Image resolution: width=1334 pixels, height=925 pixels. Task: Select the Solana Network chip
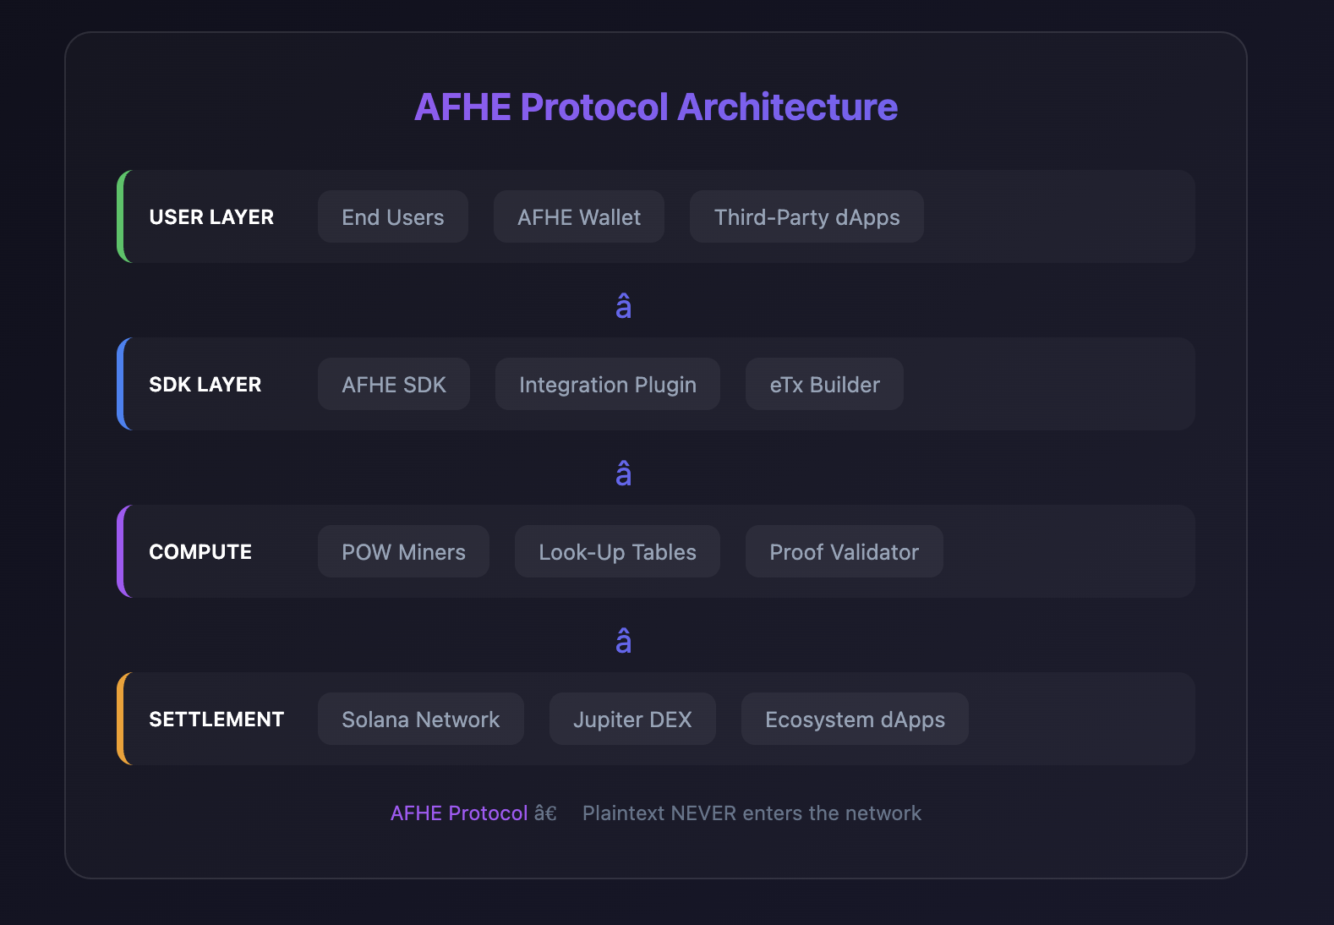420,720
